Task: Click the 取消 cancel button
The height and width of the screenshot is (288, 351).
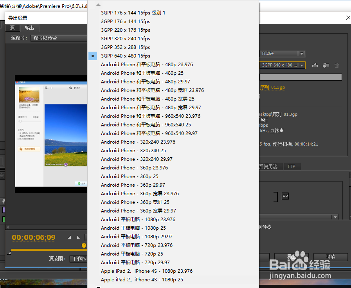Action: (331, 257)
